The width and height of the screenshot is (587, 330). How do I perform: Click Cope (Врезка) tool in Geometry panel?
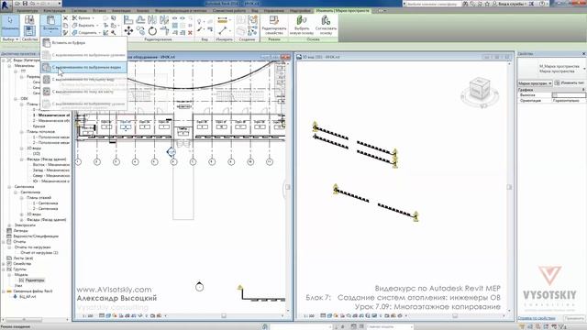click(x=83, y=18)
